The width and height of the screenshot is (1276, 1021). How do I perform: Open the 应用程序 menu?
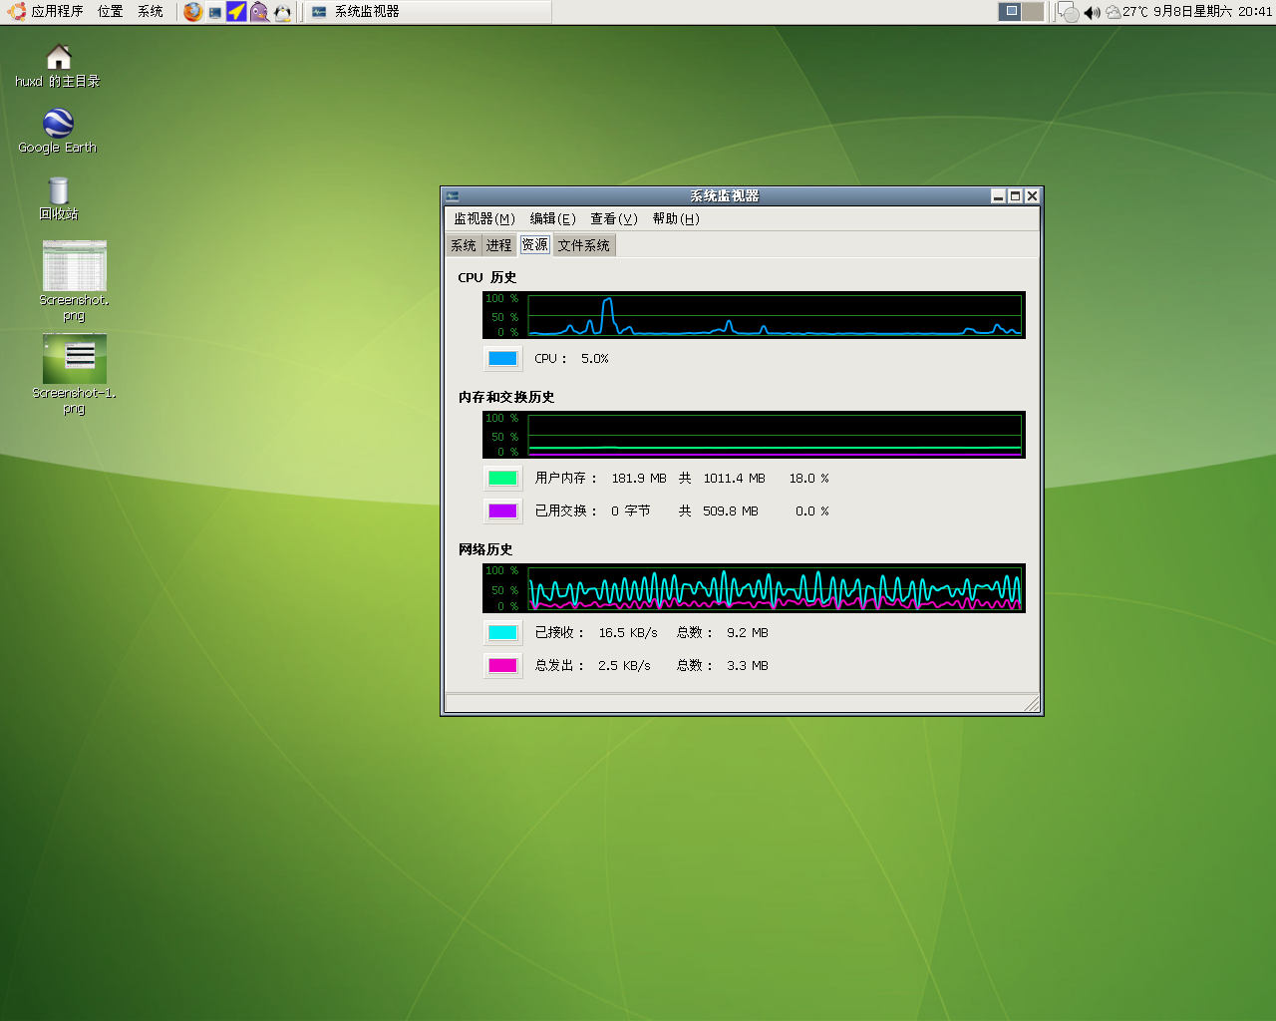tap(57, 11)
